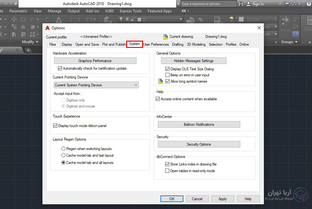Image resolution: width=312 pixels, height=209 pixels.
Task: Click the color wheel icon in Properties panel
Action: pyautogui.click(x=231, y=19)
